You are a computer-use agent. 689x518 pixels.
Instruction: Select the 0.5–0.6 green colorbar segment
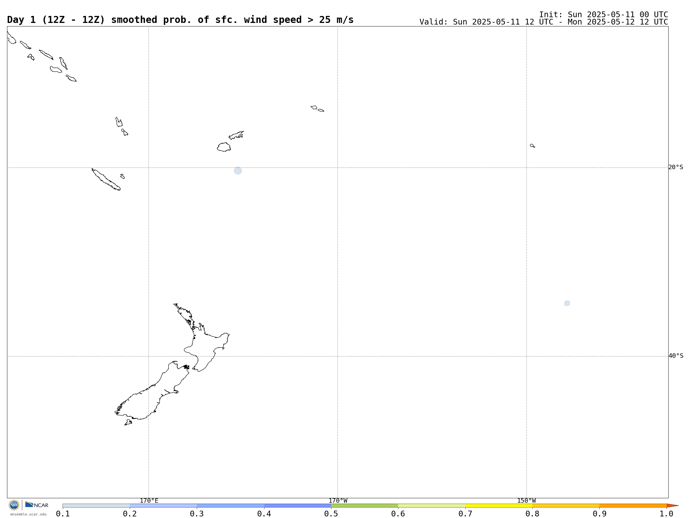pyautogui.click(x=365, y=506)
